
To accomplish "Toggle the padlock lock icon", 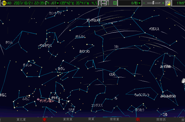I will 168,3.
